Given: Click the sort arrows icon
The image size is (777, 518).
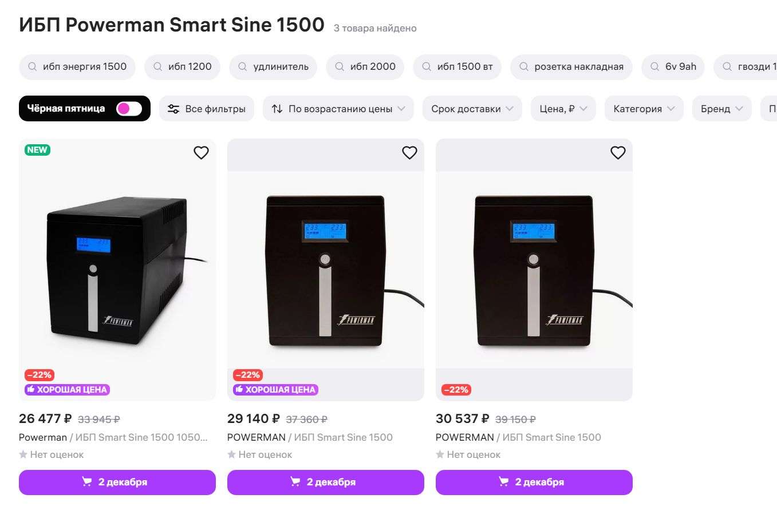Looking at the screenshot, I should coord(277,109).
